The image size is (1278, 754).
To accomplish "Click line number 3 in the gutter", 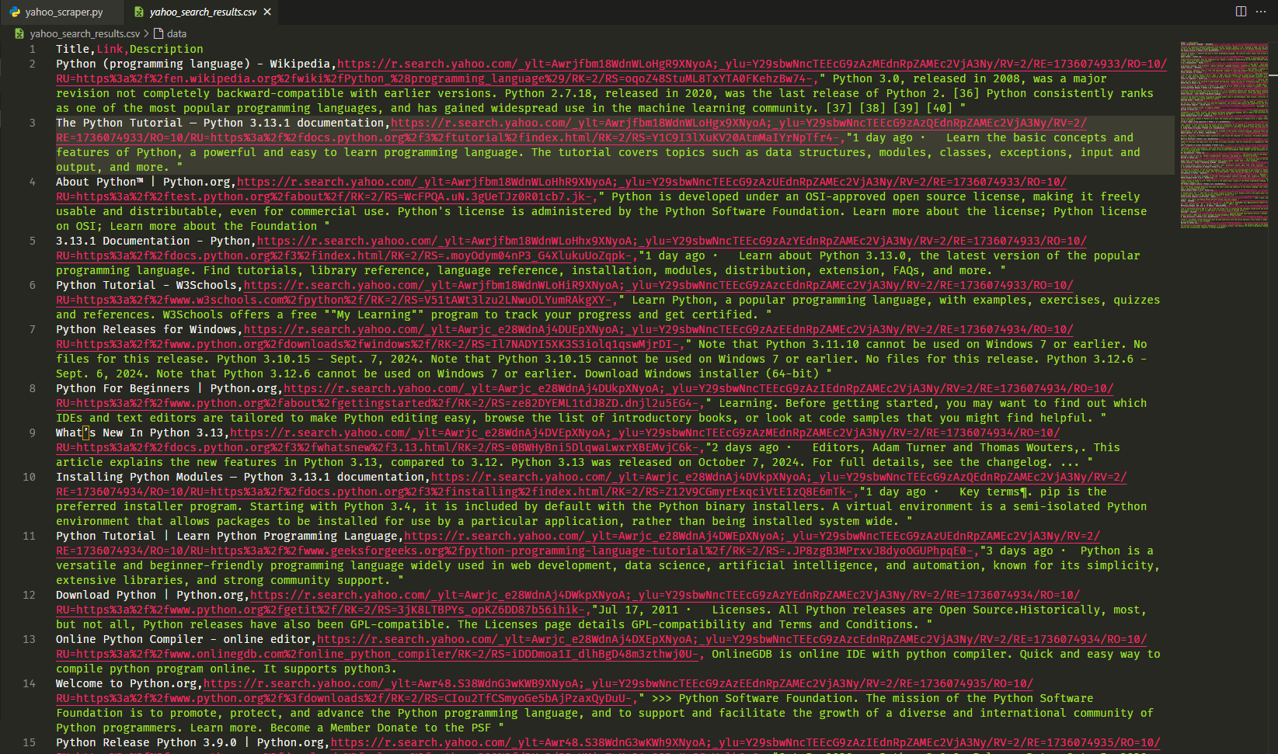I will 32,123.
